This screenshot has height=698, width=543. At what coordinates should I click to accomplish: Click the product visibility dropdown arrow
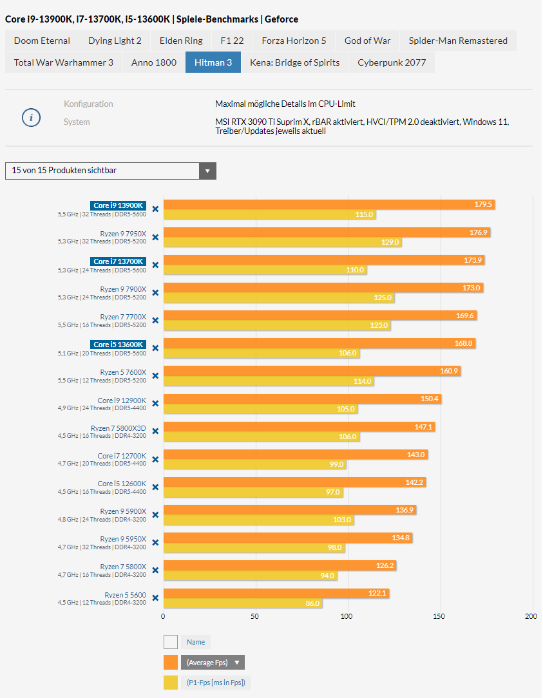207,171
